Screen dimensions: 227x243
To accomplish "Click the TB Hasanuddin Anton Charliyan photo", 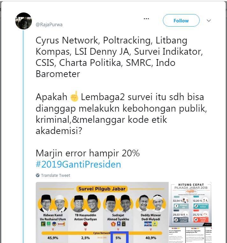I will [85, 203].
